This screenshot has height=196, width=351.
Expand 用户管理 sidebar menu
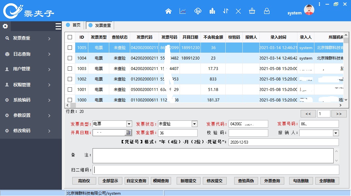[31, 69]
